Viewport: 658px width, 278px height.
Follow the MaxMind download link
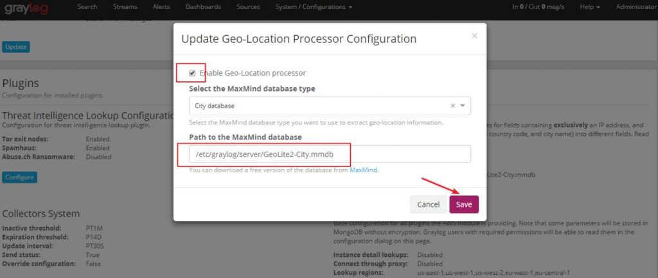(363, 170)
